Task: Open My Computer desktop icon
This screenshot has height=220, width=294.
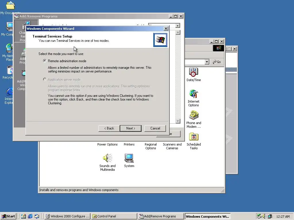Action: [x=9, y=27]
